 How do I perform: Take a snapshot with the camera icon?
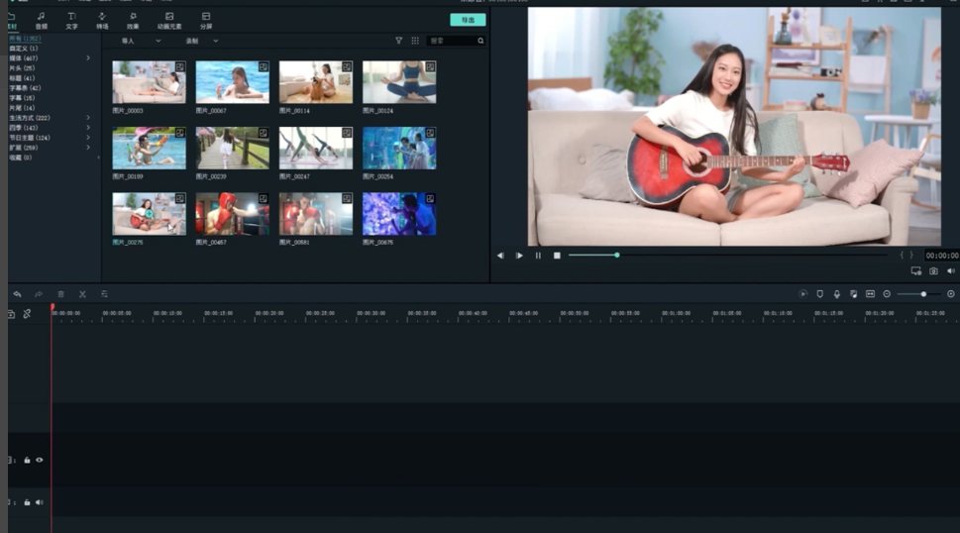[x=933, y=270]
